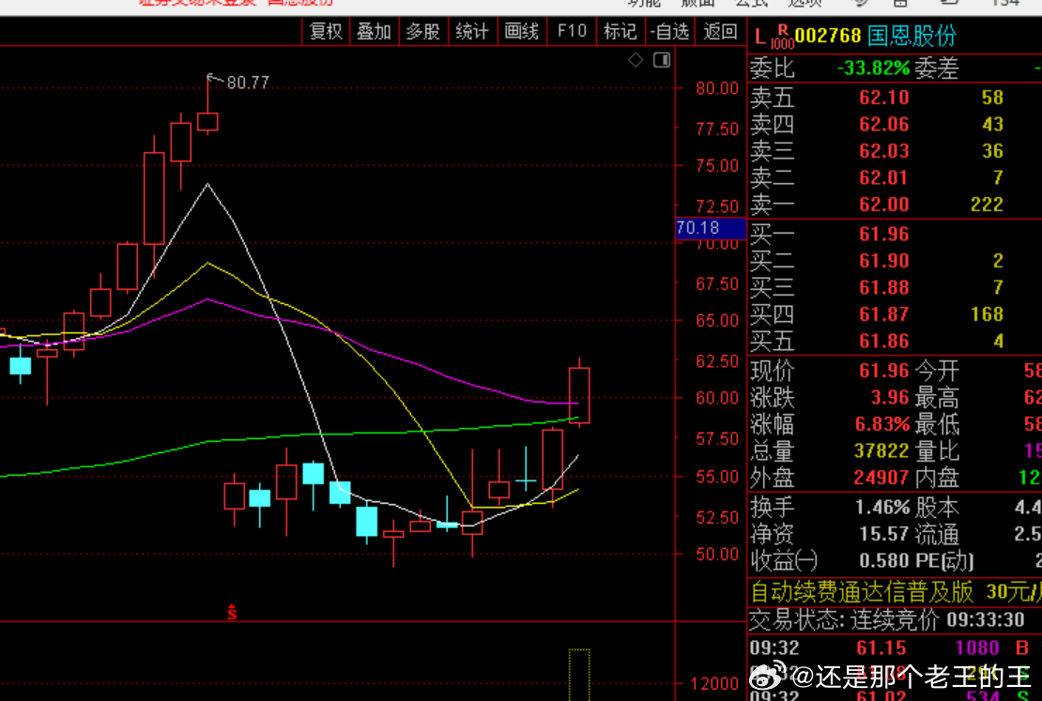Click the 买三 price 61.88
The width and height of the screenshot is (1042, 701).
[x=884, y=287]
